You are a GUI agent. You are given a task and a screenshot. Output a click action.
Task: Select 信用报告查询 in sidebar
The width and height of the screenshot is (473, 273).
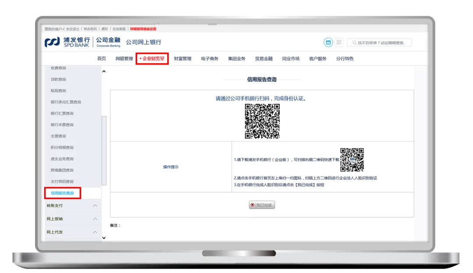click(x=63, y=193)
